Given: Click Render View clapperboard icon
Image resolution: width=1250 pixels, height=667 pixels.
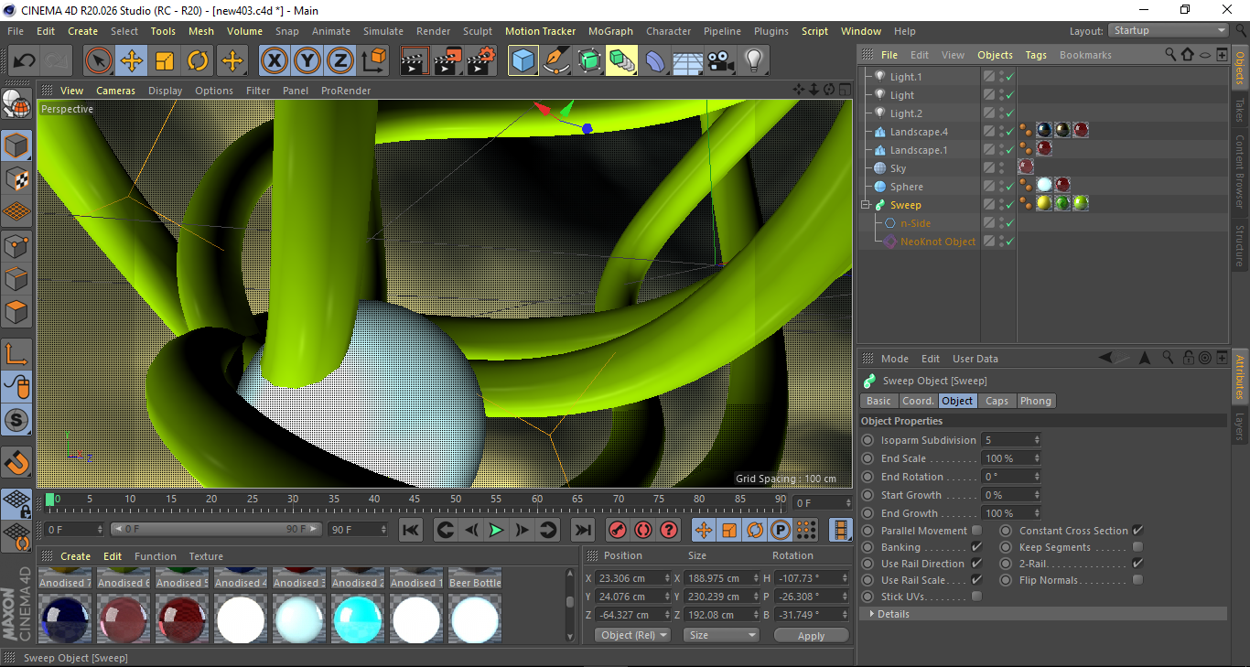Looking at the screenshot, I should (415, 61).
